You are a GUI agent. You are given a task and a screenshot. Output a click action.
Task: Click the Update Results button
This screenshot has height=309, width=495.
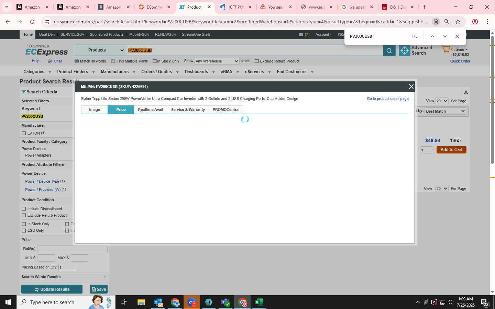pyautogui.click(x=52, y=289)
